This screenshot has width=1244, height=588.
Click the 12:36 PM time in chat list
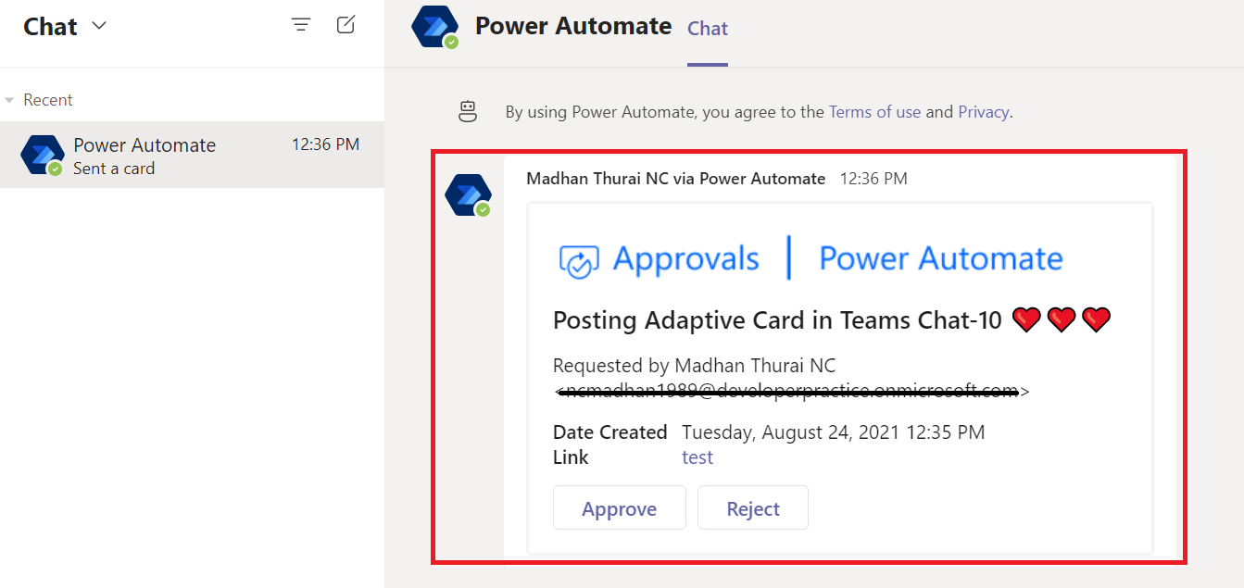325,144
